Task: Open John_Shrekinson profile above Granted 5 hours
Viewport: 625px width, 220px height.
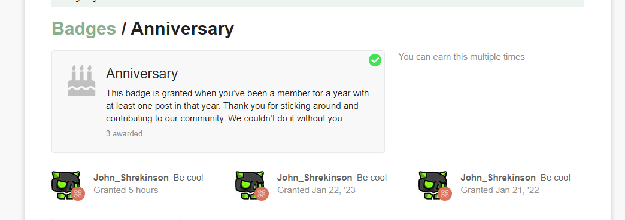Action: (x=131, y=178)
